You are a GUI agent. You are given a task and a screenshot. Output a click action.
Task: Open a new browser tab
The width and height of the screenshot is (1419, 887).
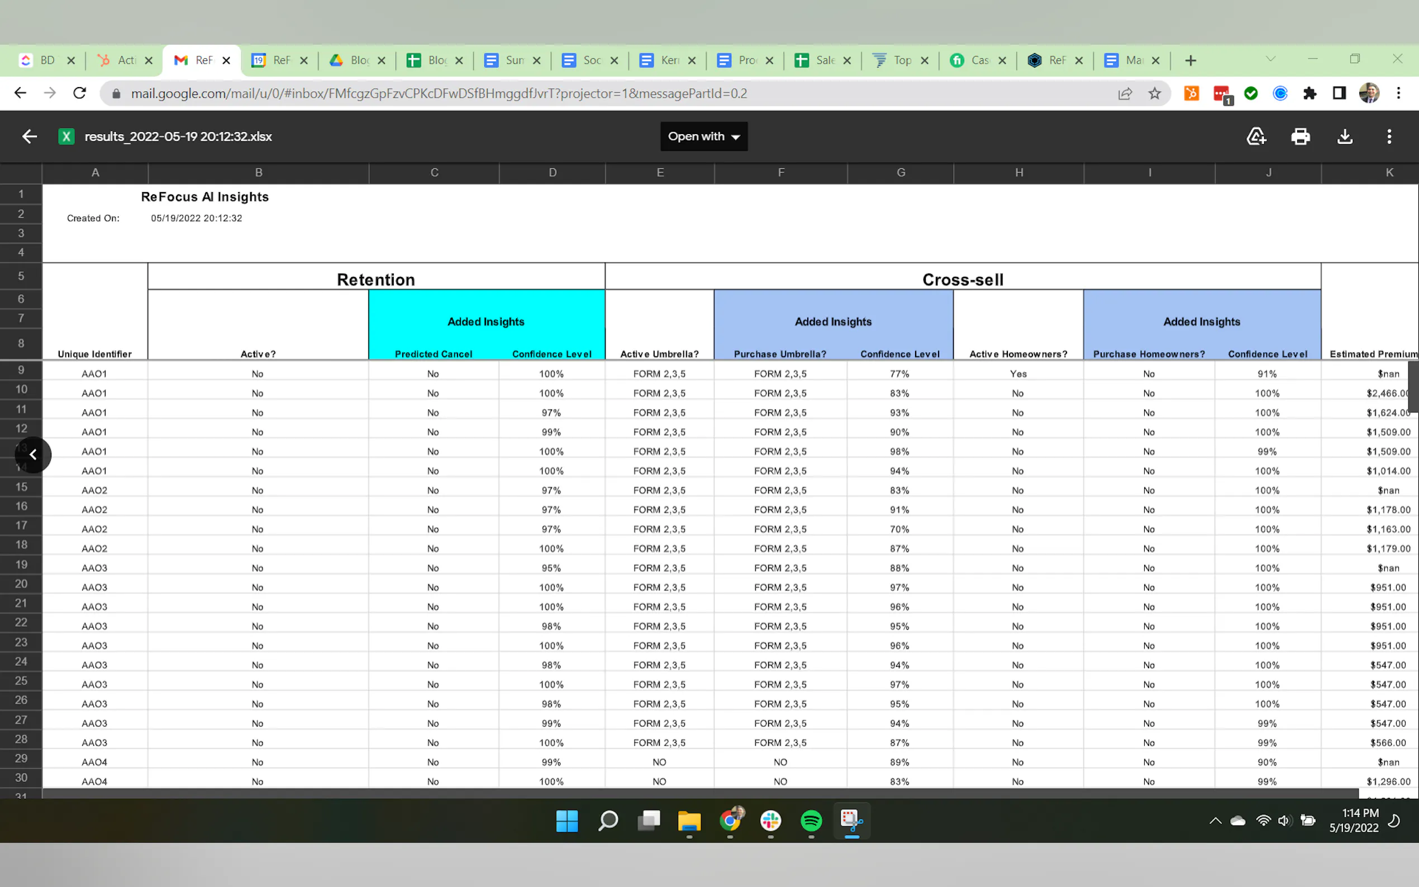pos(1190,60)
